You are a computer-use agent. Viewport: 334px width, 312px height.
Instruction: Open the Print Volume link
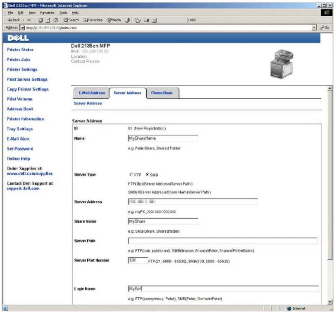(20, 99)
